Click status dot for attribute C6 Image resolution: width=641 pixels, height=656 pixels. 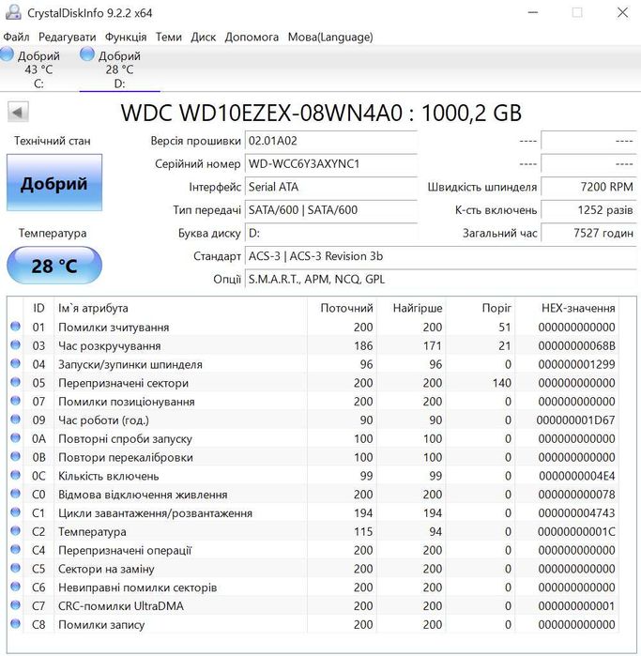pyautogui.click(x=15, y=587)
